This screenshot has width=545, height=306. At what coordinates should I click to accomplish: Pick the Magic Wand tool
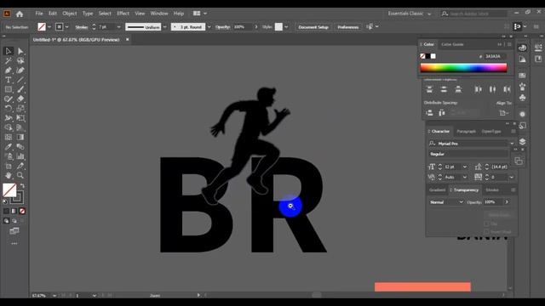coord(8,61)
